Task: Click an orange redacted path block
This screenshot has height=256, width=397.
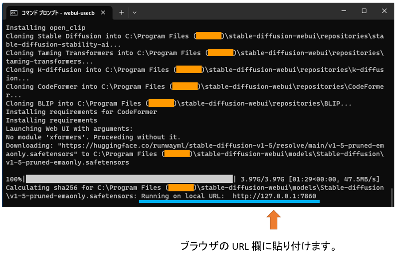Action: pos(209,36)
